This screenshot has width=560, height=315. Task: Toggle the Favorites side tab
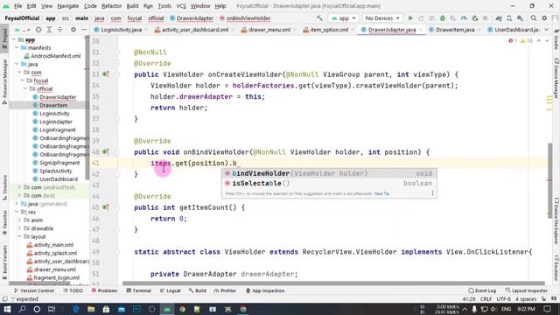pyautogui.click(x=4, y=222)
